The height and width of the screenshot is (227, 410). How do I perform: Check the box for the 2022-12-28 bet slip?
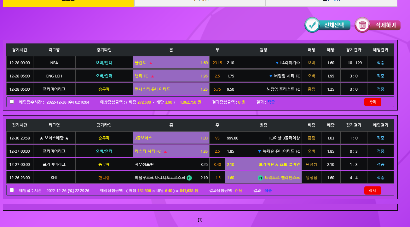click(12, 102)
